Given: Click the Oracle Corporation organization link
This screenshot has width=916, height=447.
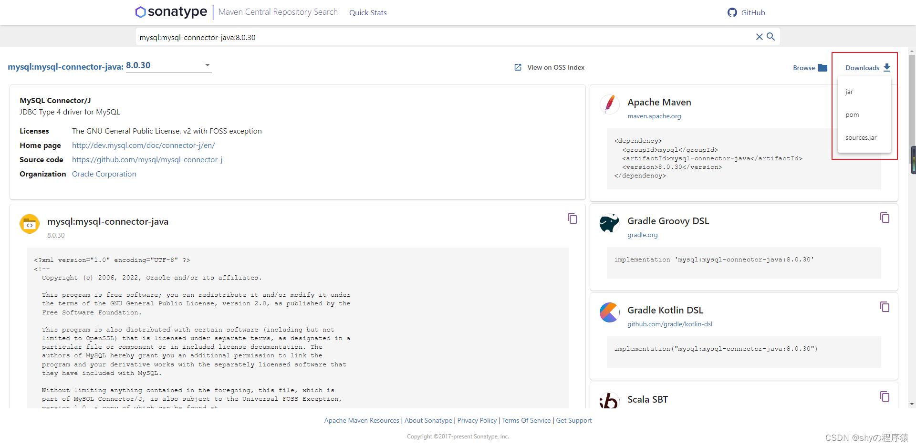Looking at the screenshot, I should click(x=104, y=174).
